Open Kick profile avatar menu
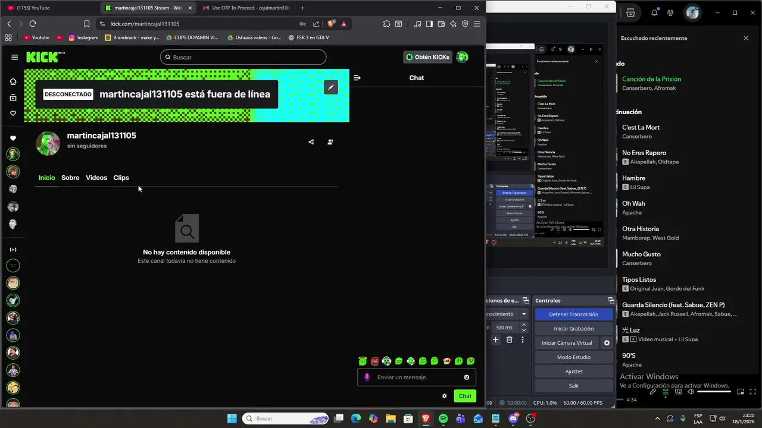This screenshot has height=428, width=762. click(462, 57)
